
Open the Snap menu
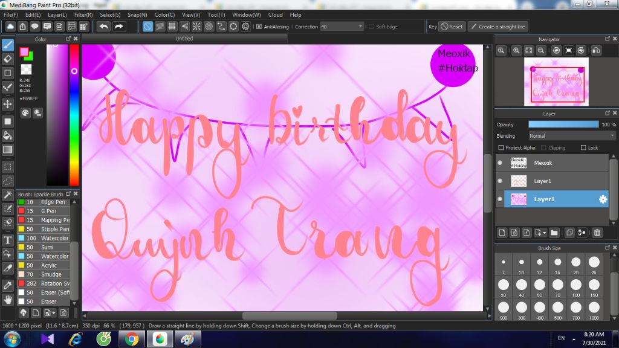pyautogui.click(x=137, y=15)
